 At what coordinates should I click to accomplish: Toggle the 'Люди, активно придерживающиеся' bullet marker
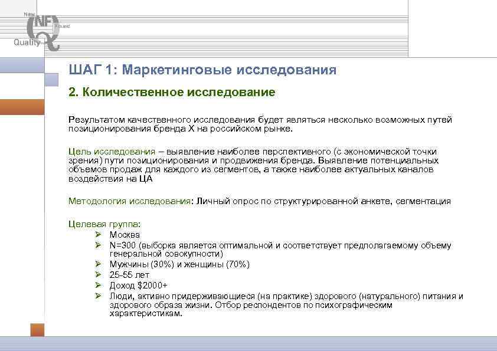coord(98,294)
